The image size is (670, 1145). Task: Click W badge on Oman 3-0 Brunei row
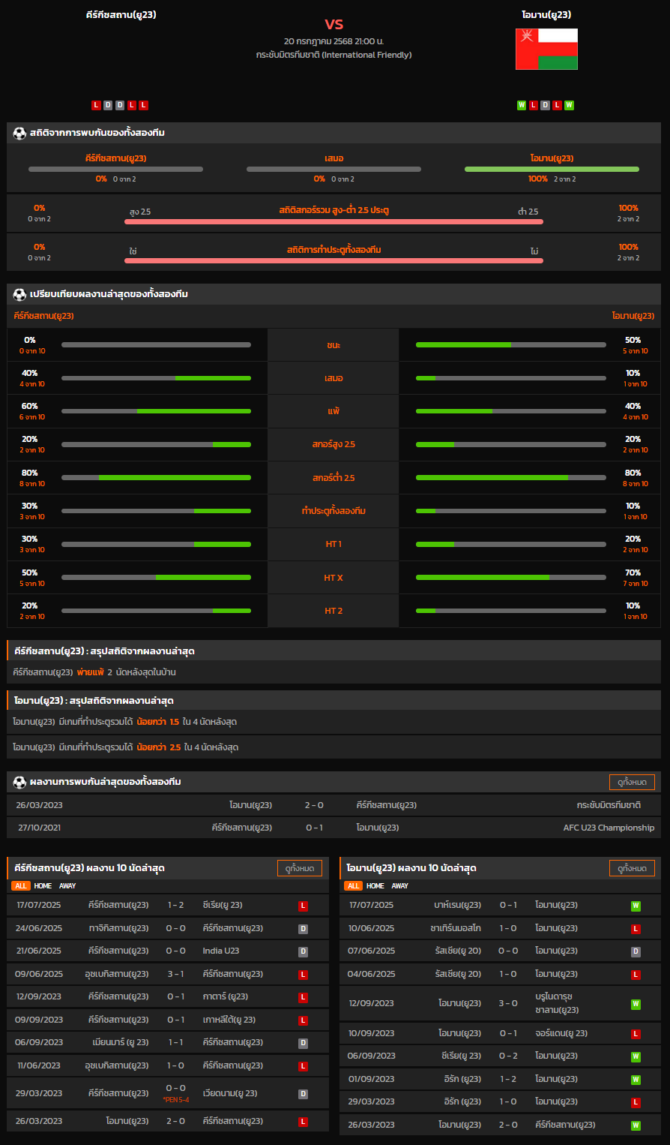[636, 1004]
